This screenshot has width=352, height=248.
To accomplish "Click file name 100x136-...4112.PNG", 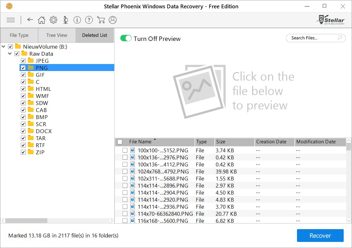I will [163, 164].
